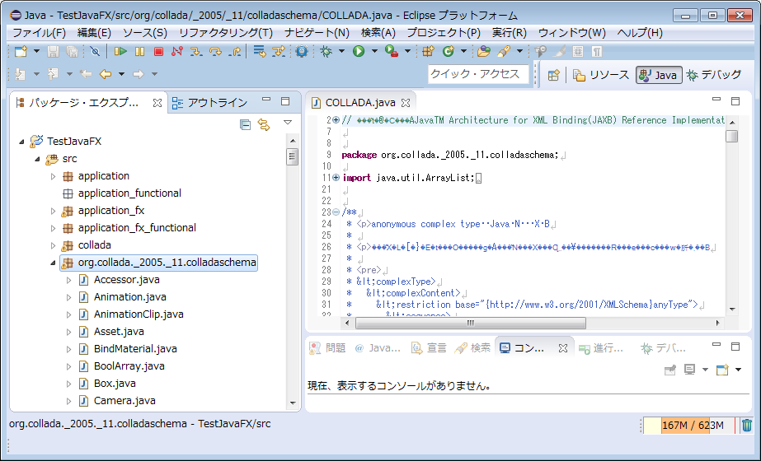761x461 pixels.
Task: Collapse the src folder node
Action: [x=37, y=159]
